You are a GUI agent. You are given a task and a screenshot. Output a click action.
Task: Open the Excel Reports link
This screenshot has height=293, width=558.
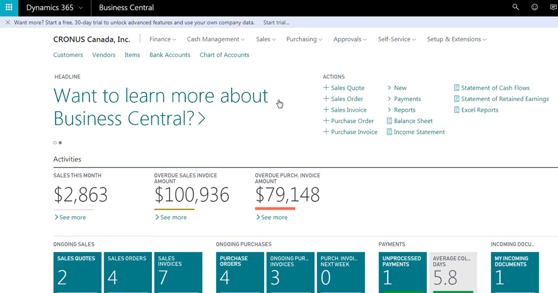480,110
